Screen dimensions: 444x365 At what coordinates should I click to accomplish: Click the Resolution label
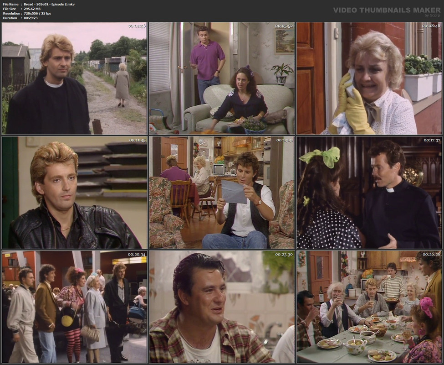(11, 13)
